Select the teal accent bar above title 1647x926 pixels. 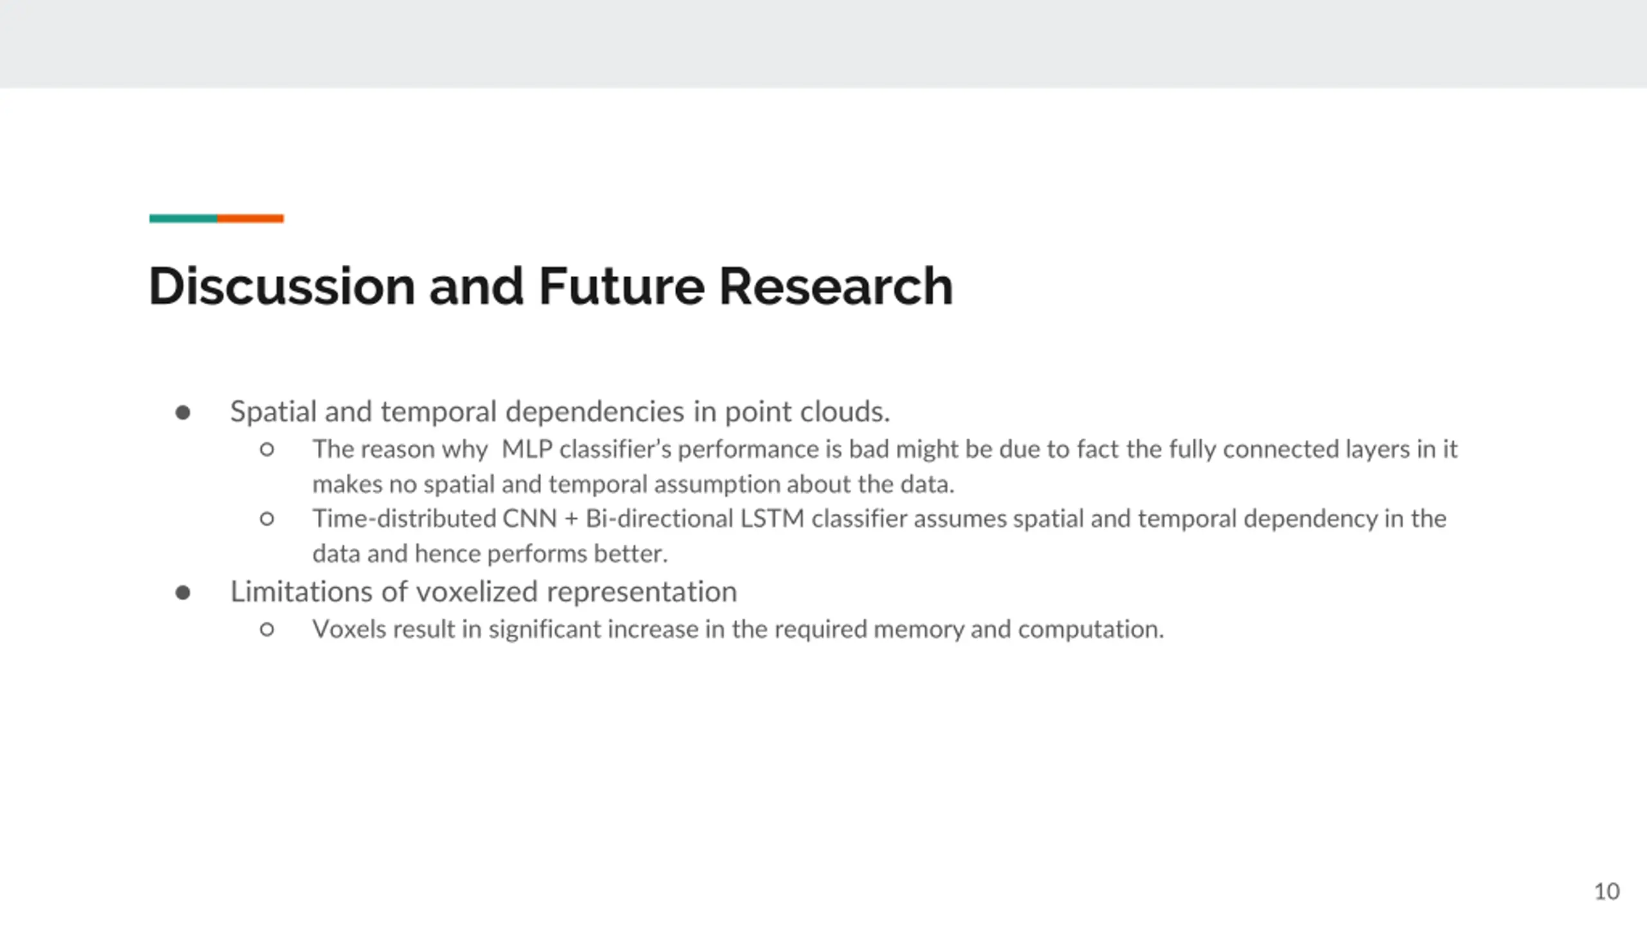(x=183, y=219)
